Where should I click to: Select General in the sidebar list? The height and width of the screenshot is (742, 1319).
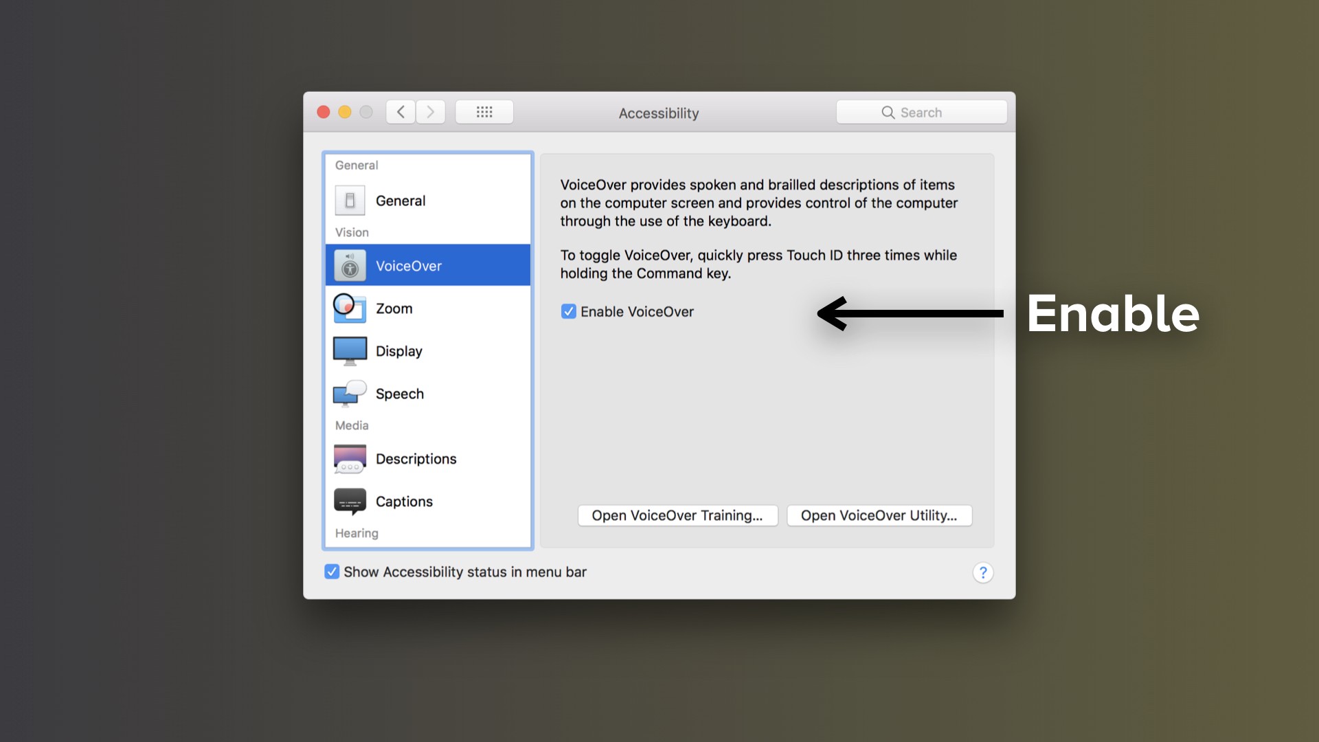coord(428,201)
